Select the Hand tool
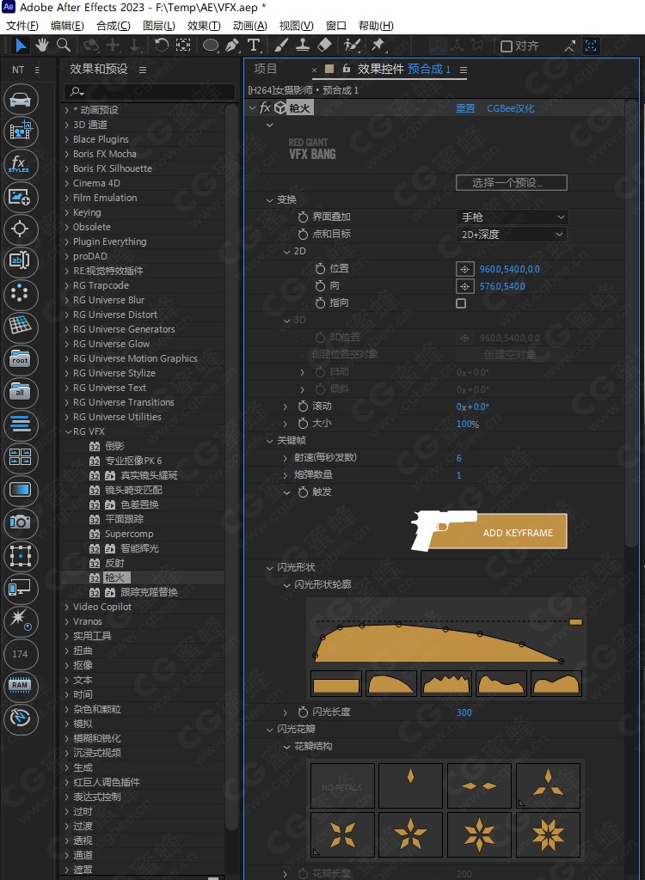Viewport: 645px width, 880px height. tap(43, 46)
